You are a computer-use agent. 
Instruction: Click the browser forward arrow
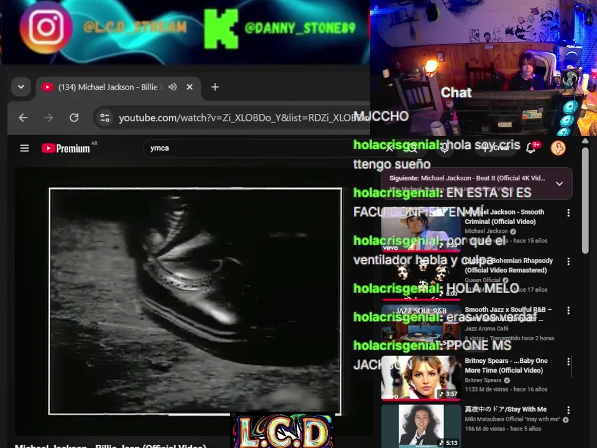(49, 118)
